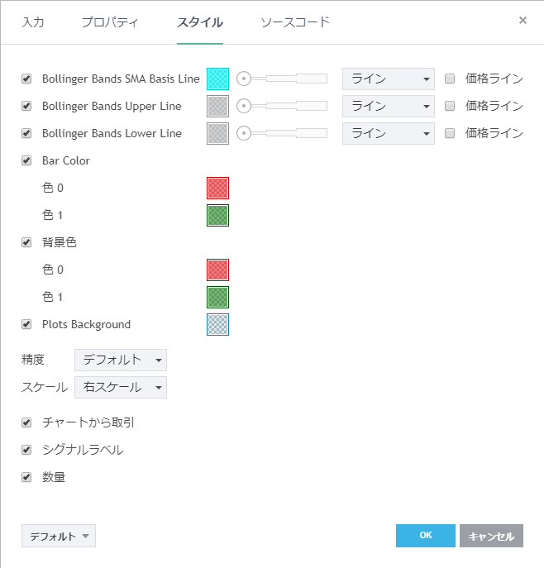Adjust the Lower Line thickness slider
This screenshot has width=544, height=568.
282,133
